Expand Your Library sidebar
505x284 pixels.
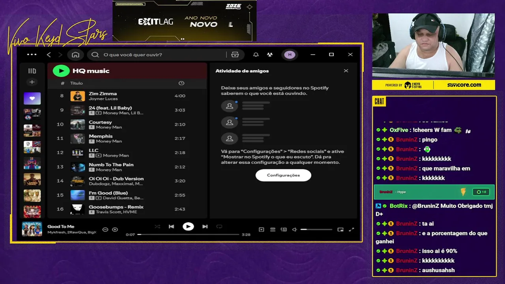coord(32,71)
